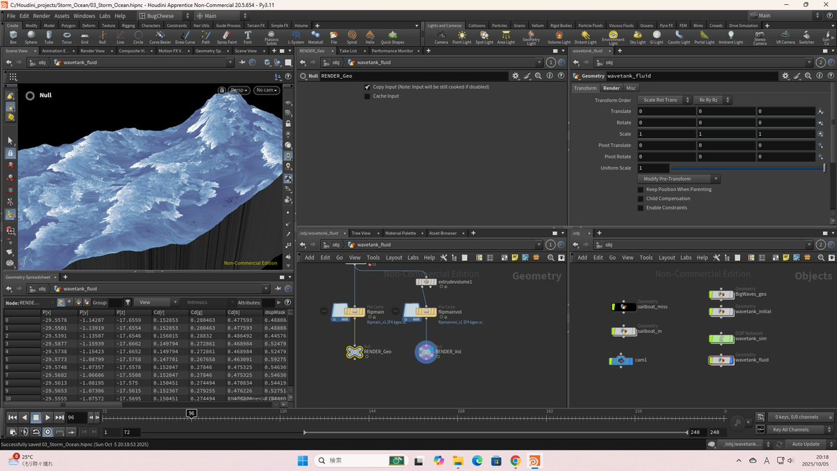Open the Render menu
The width and height of the screenshot is (837, 471).
pyautogui.click(x=42, y=15)
